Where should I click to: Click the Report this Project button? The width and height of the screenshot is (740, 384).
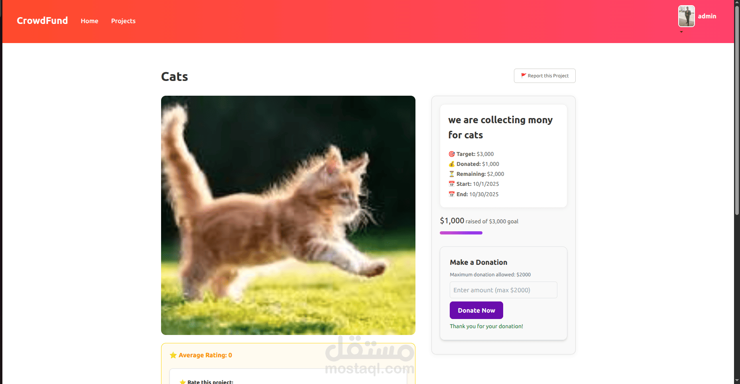[545, 76]
